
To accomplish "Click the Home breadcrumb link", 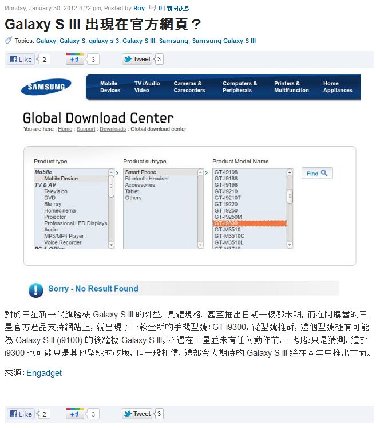I will (x=65, y=129).
